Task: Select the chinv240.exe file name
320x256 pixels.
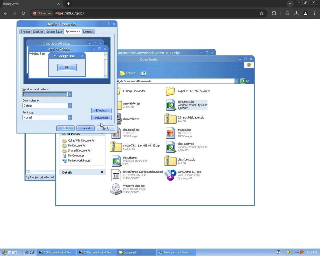Action: [131, 119]
